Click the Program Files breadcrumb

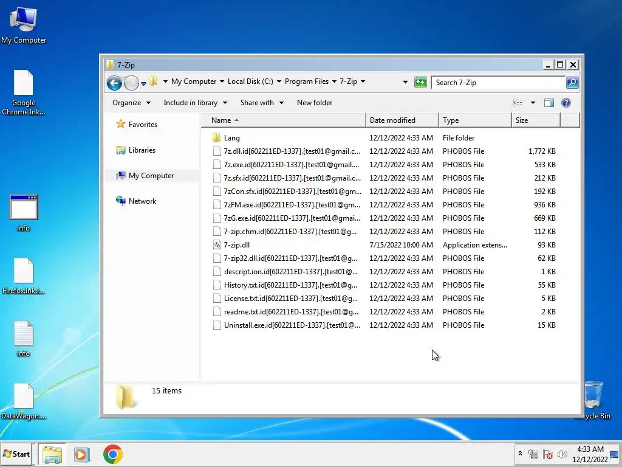click(307, 81)
